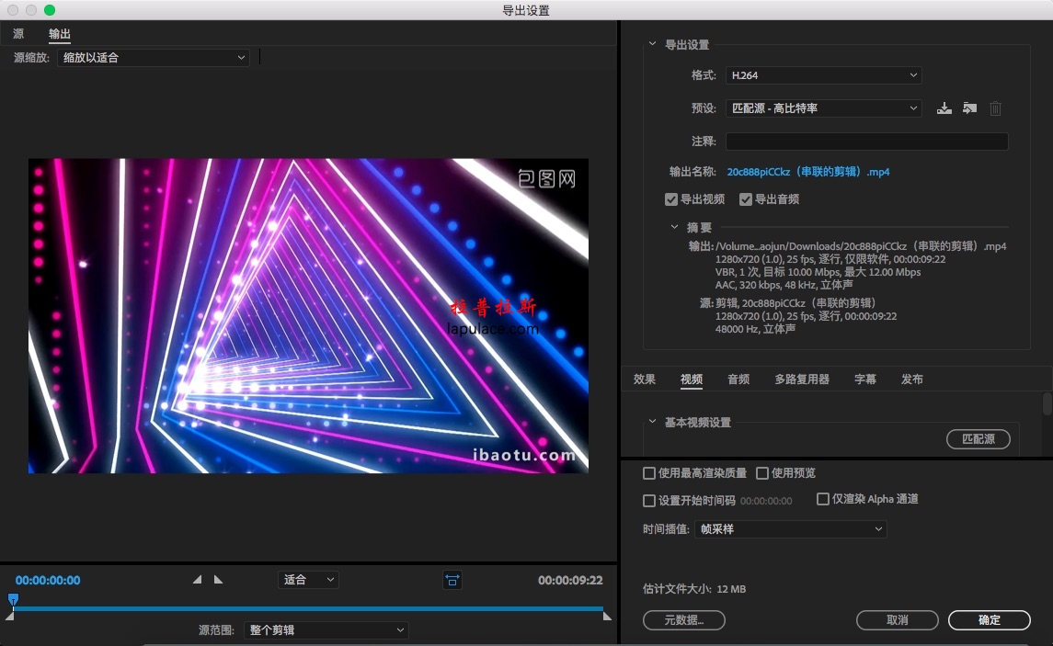Open the 格式 H.264 dropdown
The image size is (1053, 646).
(823, 75)
